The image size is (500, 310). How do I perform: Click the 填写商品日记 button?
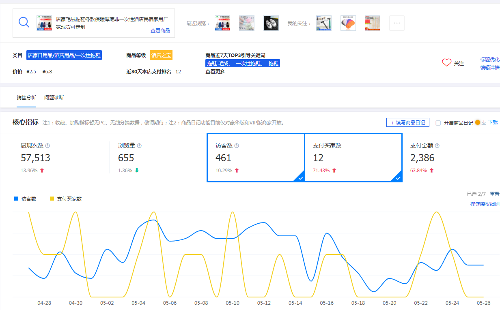(407, 123)
